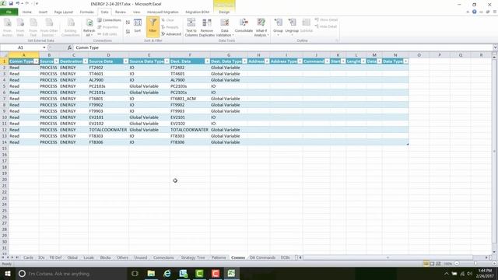The width and height of the screenshot is (498, 280).
Task: Open the Address Type filter dropdown
Action: click(x=300, y=61)
